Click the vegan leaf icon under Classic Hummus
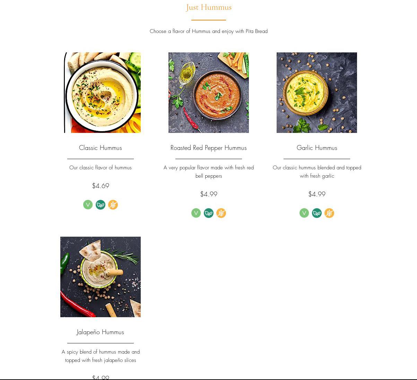Viewport: 417px width, 380px height. coord(101,205)
